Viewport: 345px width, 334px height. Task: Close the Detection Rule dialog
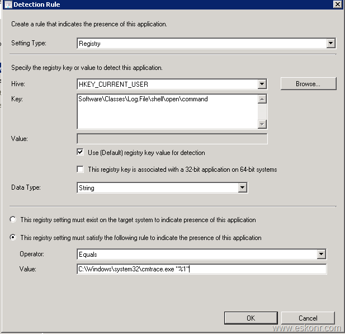coord(338,4)
